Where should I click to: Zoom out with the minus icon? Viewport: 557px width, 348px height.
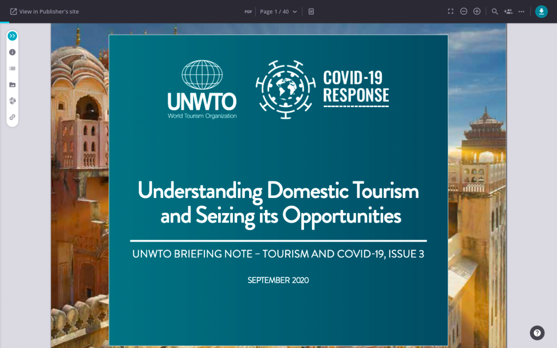point(463,11)
